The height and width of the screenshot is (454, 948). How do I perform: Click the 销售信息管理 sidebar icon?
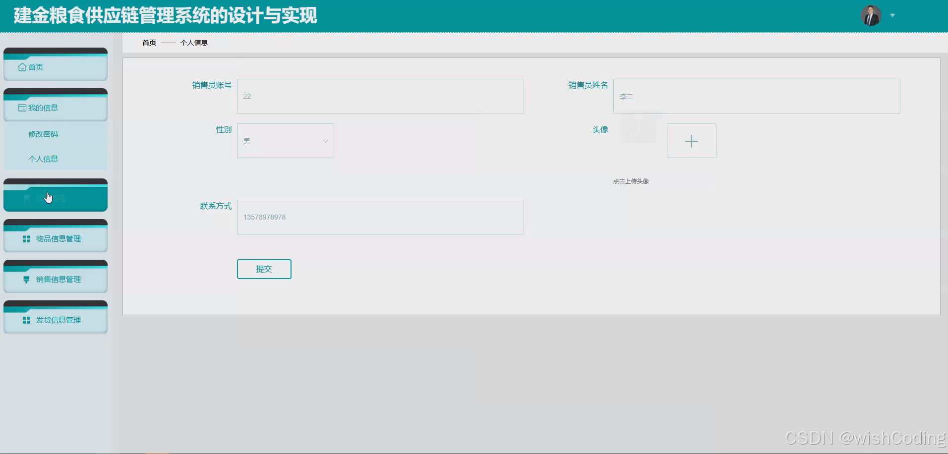(x=26, y=279)
